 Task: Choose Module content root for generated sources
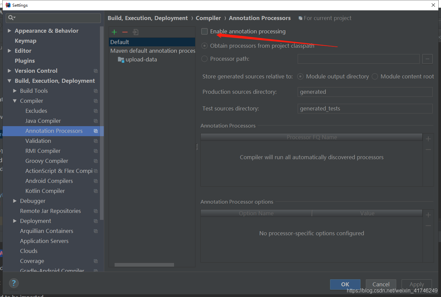[x=375, y=76]
